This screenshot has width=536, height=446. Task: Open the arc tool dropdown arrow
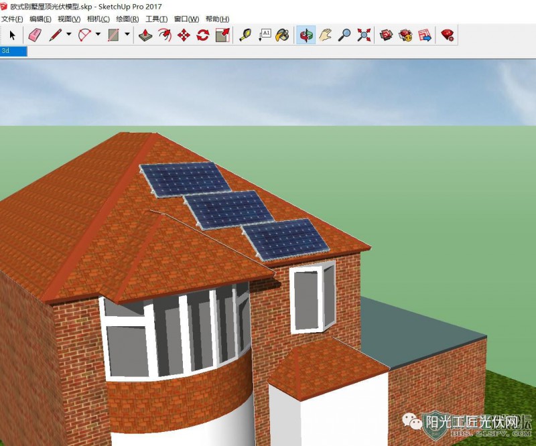click(x=98, y=35)
